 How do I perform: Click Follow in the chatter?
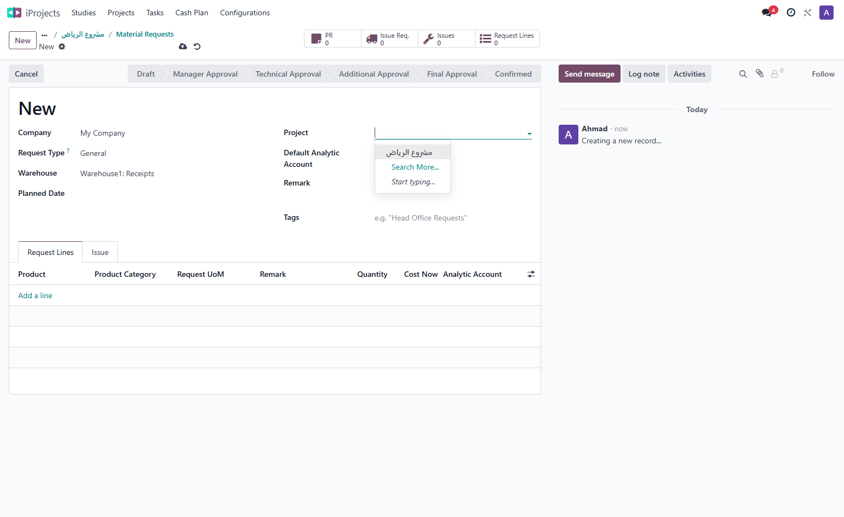click(x=823, y=74)
